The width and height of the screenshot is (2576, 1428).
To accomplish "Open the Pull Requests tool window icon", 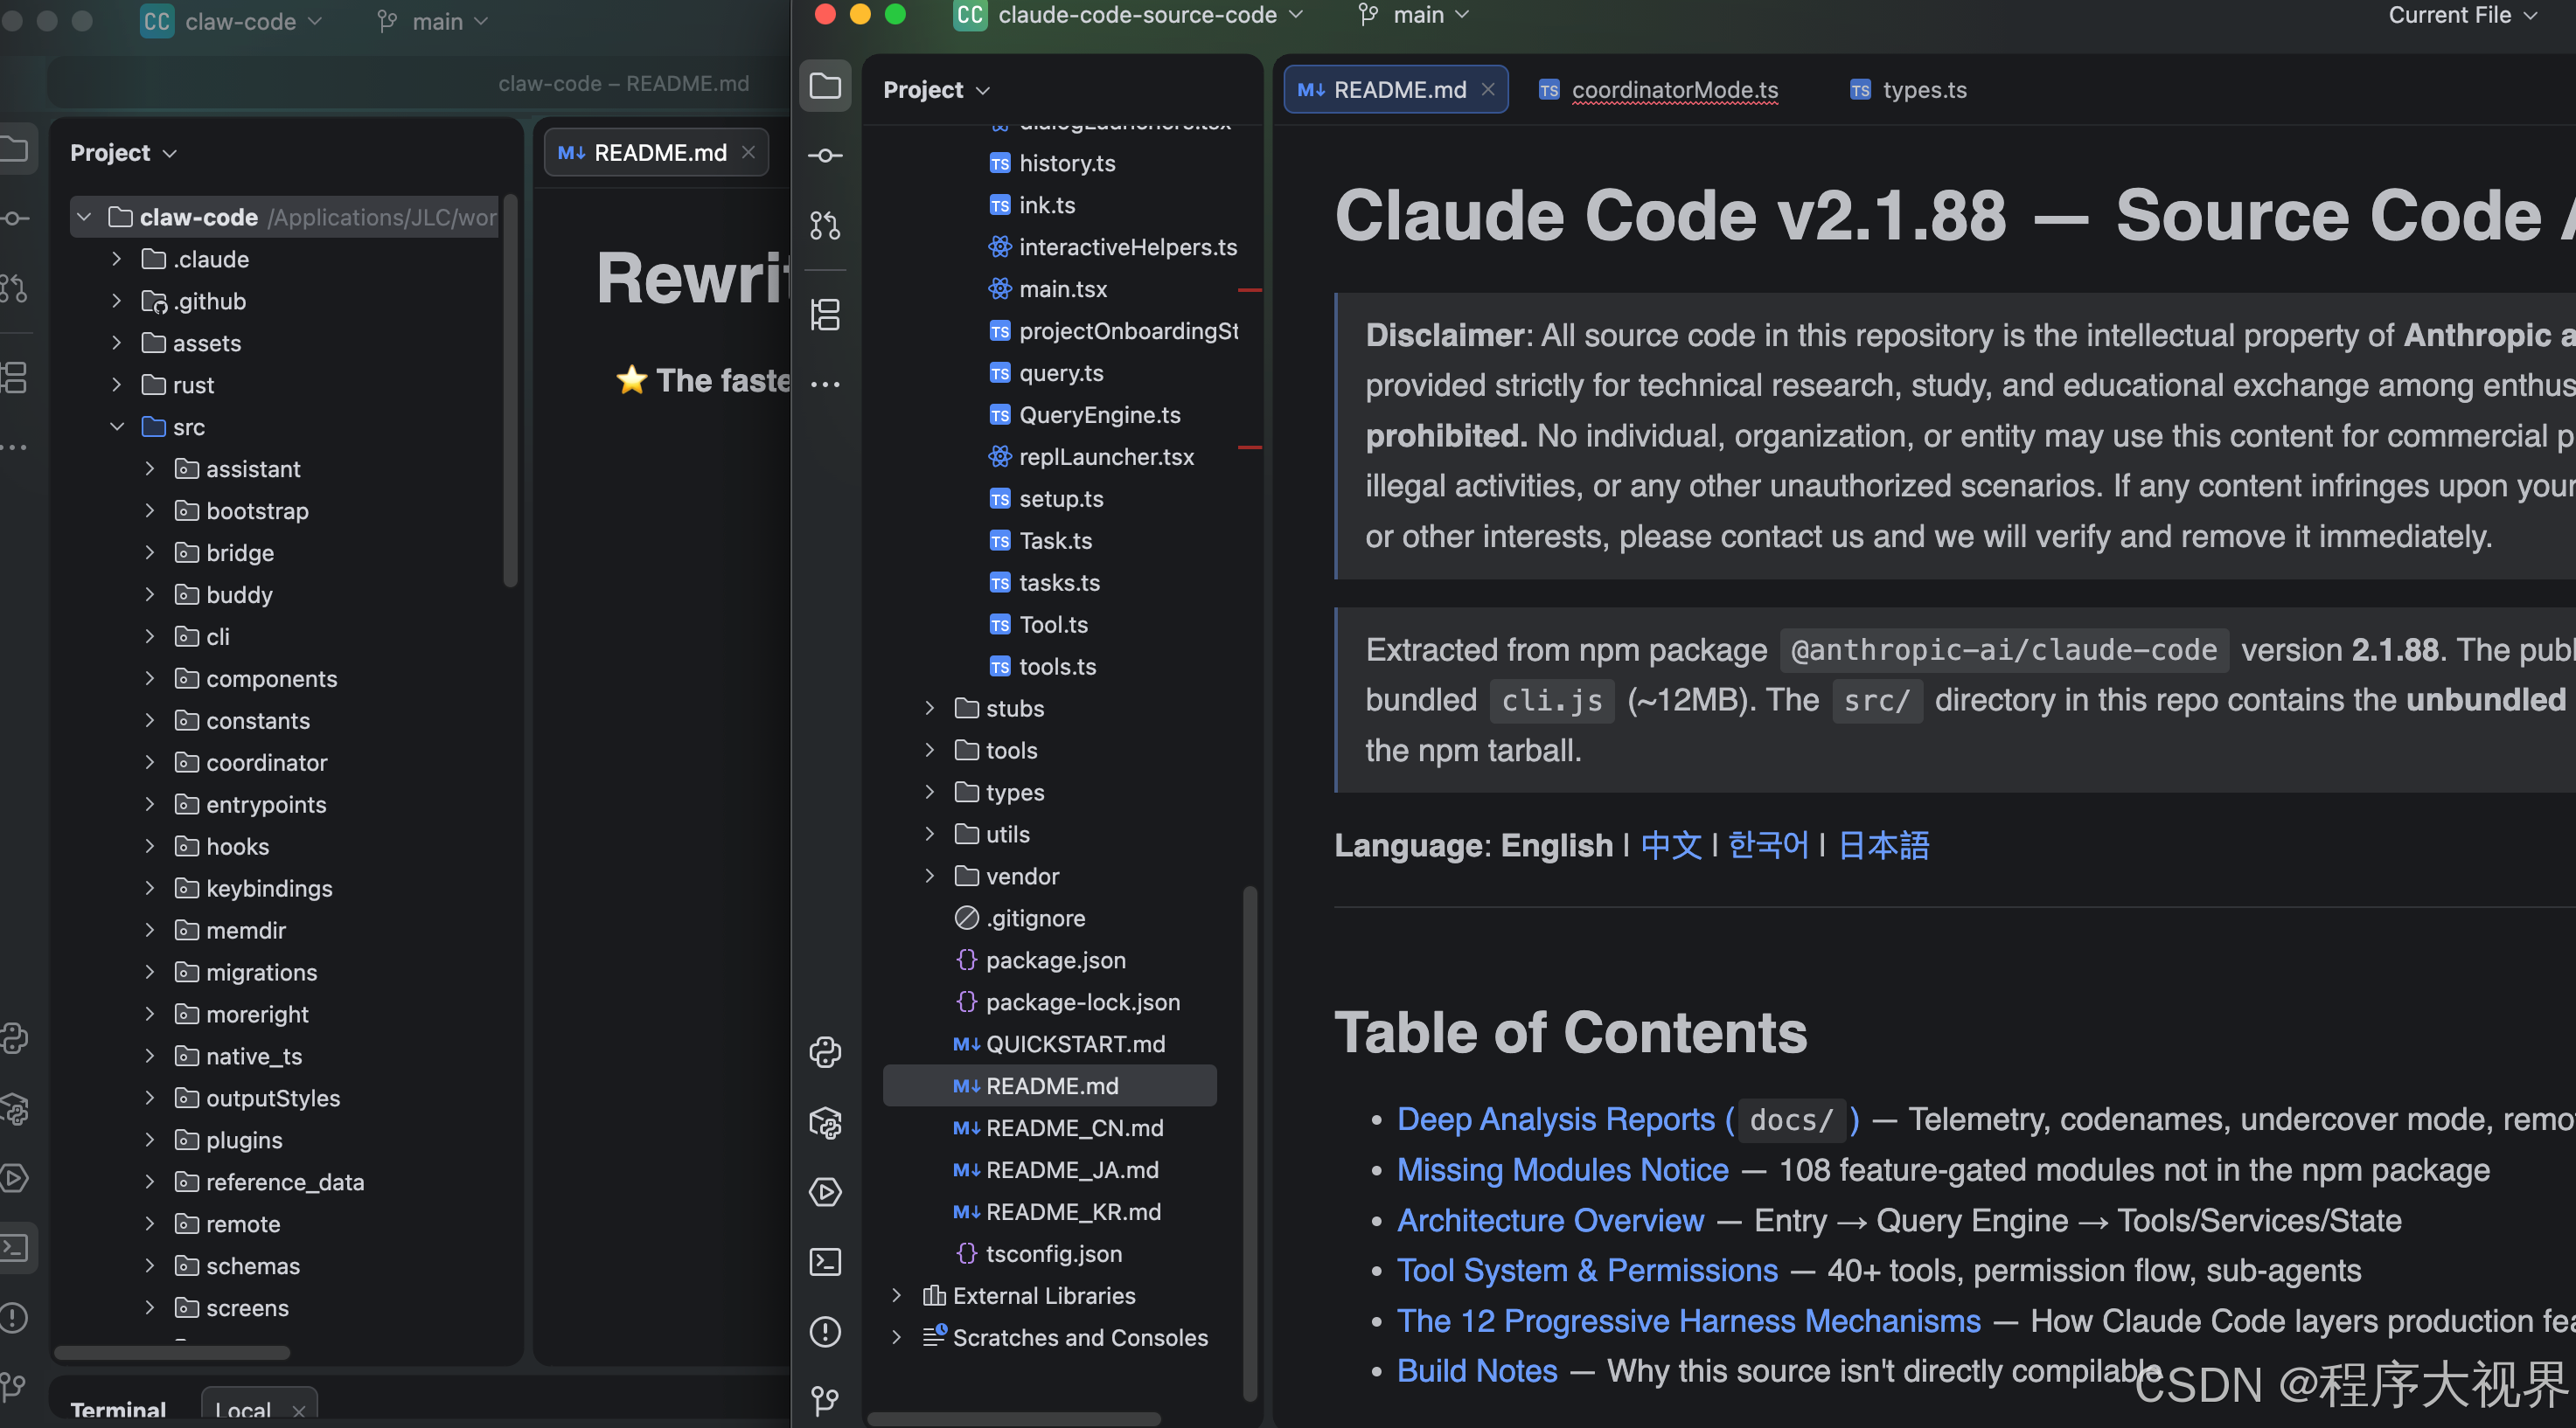I will [x=825, y=225].
